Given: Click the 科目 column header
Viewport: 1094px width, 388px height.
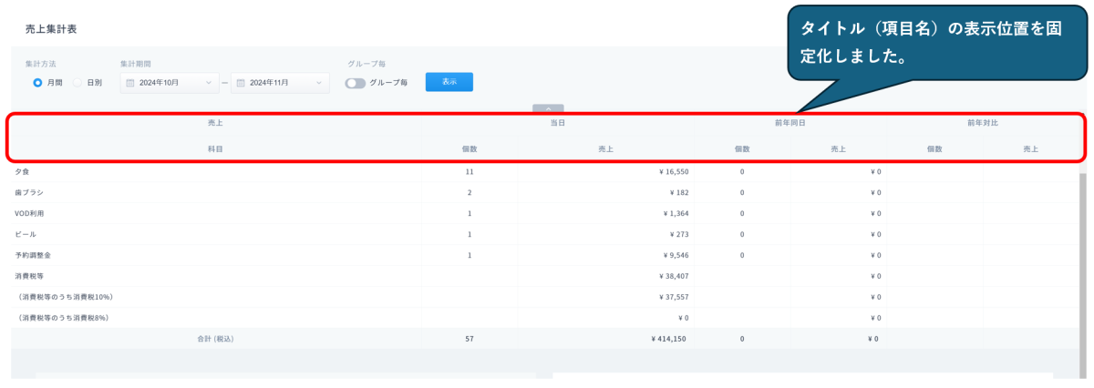Looking at the screenshot, I should (215, 148).
